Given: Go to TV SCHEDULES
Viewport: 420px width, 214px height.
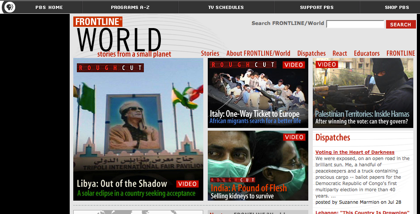Looking at the screenshot, I should point(226,8).
